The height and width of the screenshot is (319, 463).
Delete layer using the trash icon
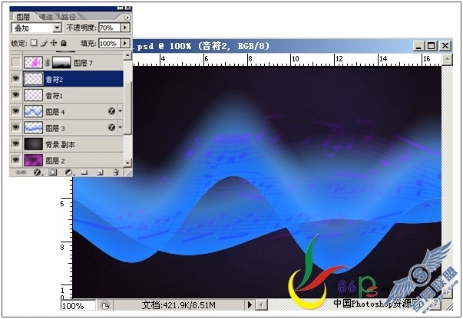pyautogui.click(x=116, y=173)
